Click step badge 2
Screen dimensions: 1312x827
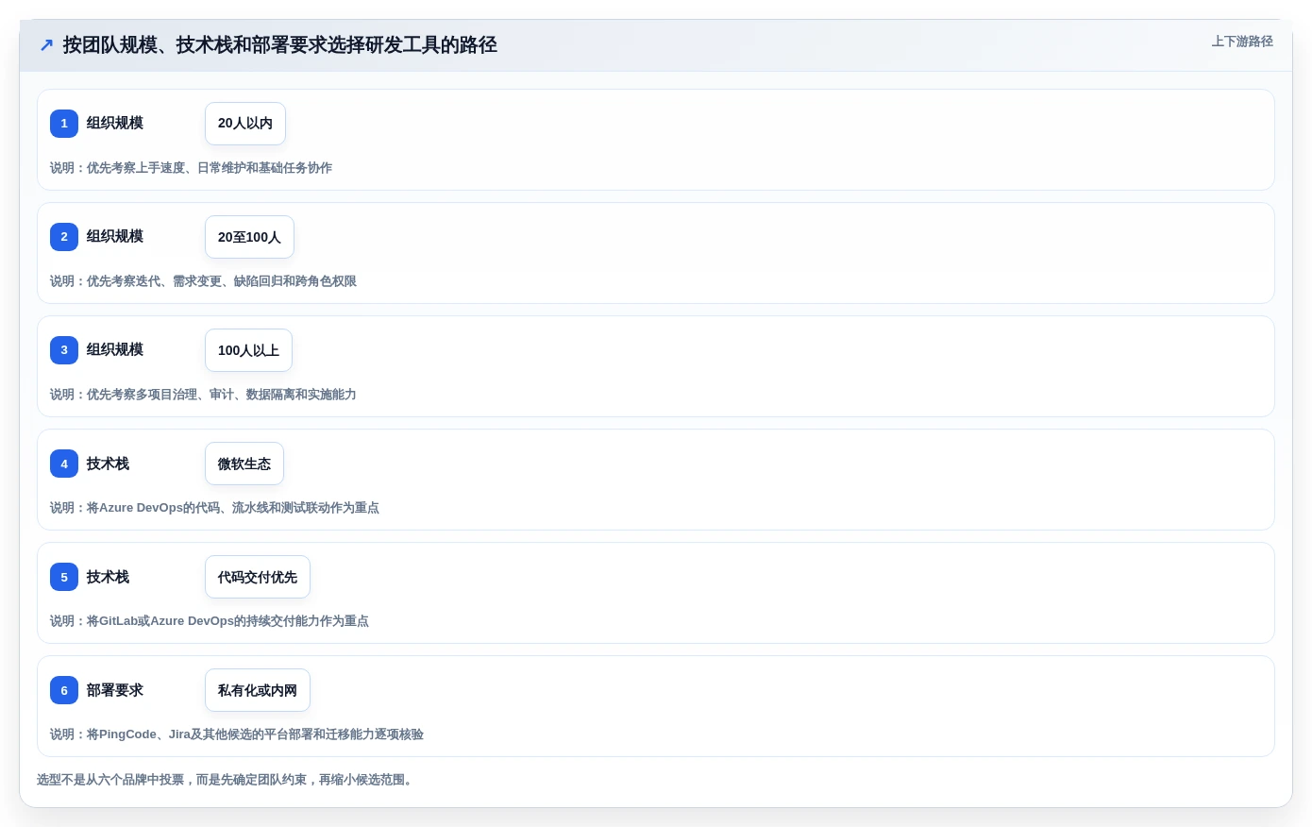(x=64, y=237)
